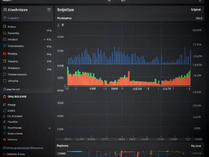The width and height of the screenshot is (209, 157).
Task: Click the text button at top right of panel
Action: [x=196, y=10]
